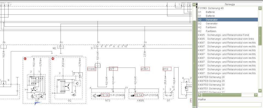Click legend vertical scrollbar thumb

(x=260, y=36)
